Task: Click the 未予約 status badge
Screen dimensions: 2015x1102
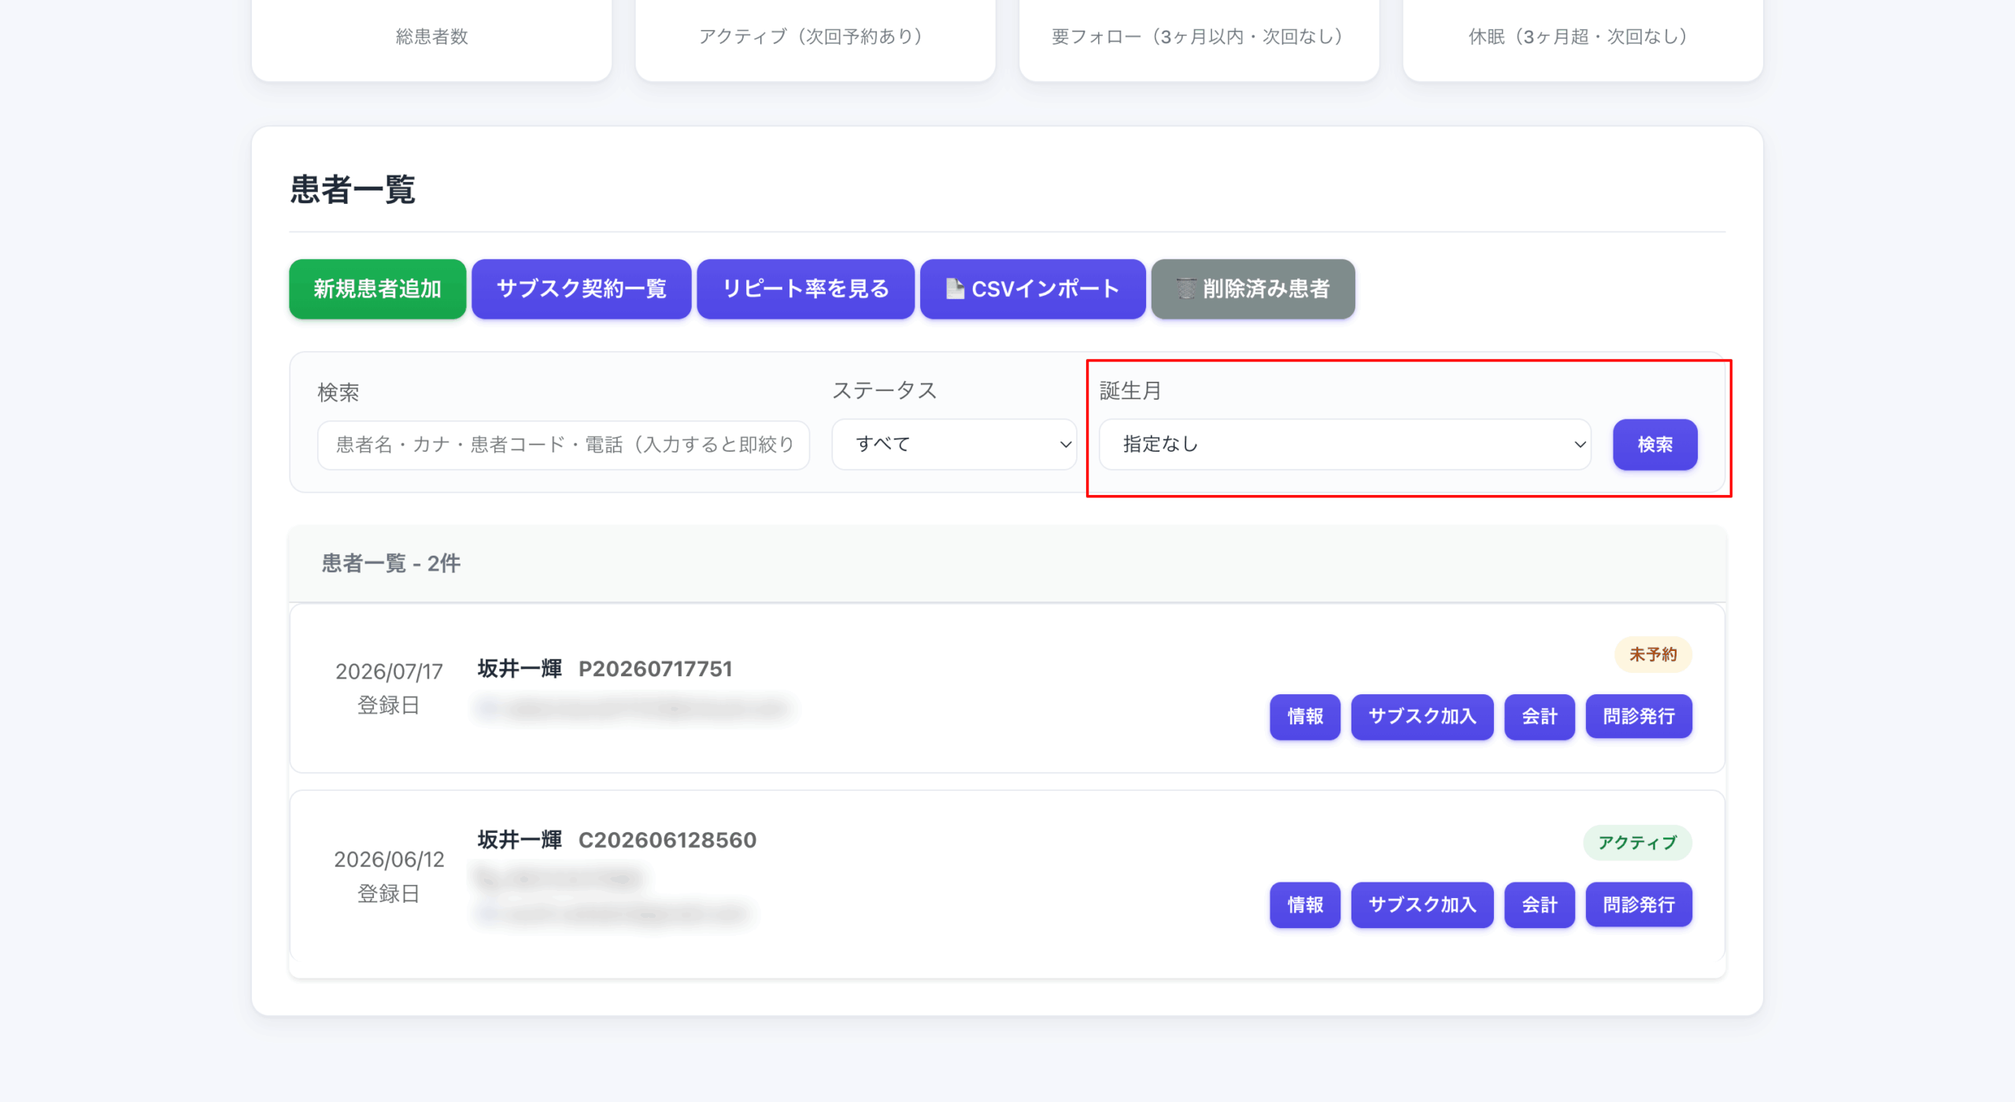Action: click(x=1652, y=654)
